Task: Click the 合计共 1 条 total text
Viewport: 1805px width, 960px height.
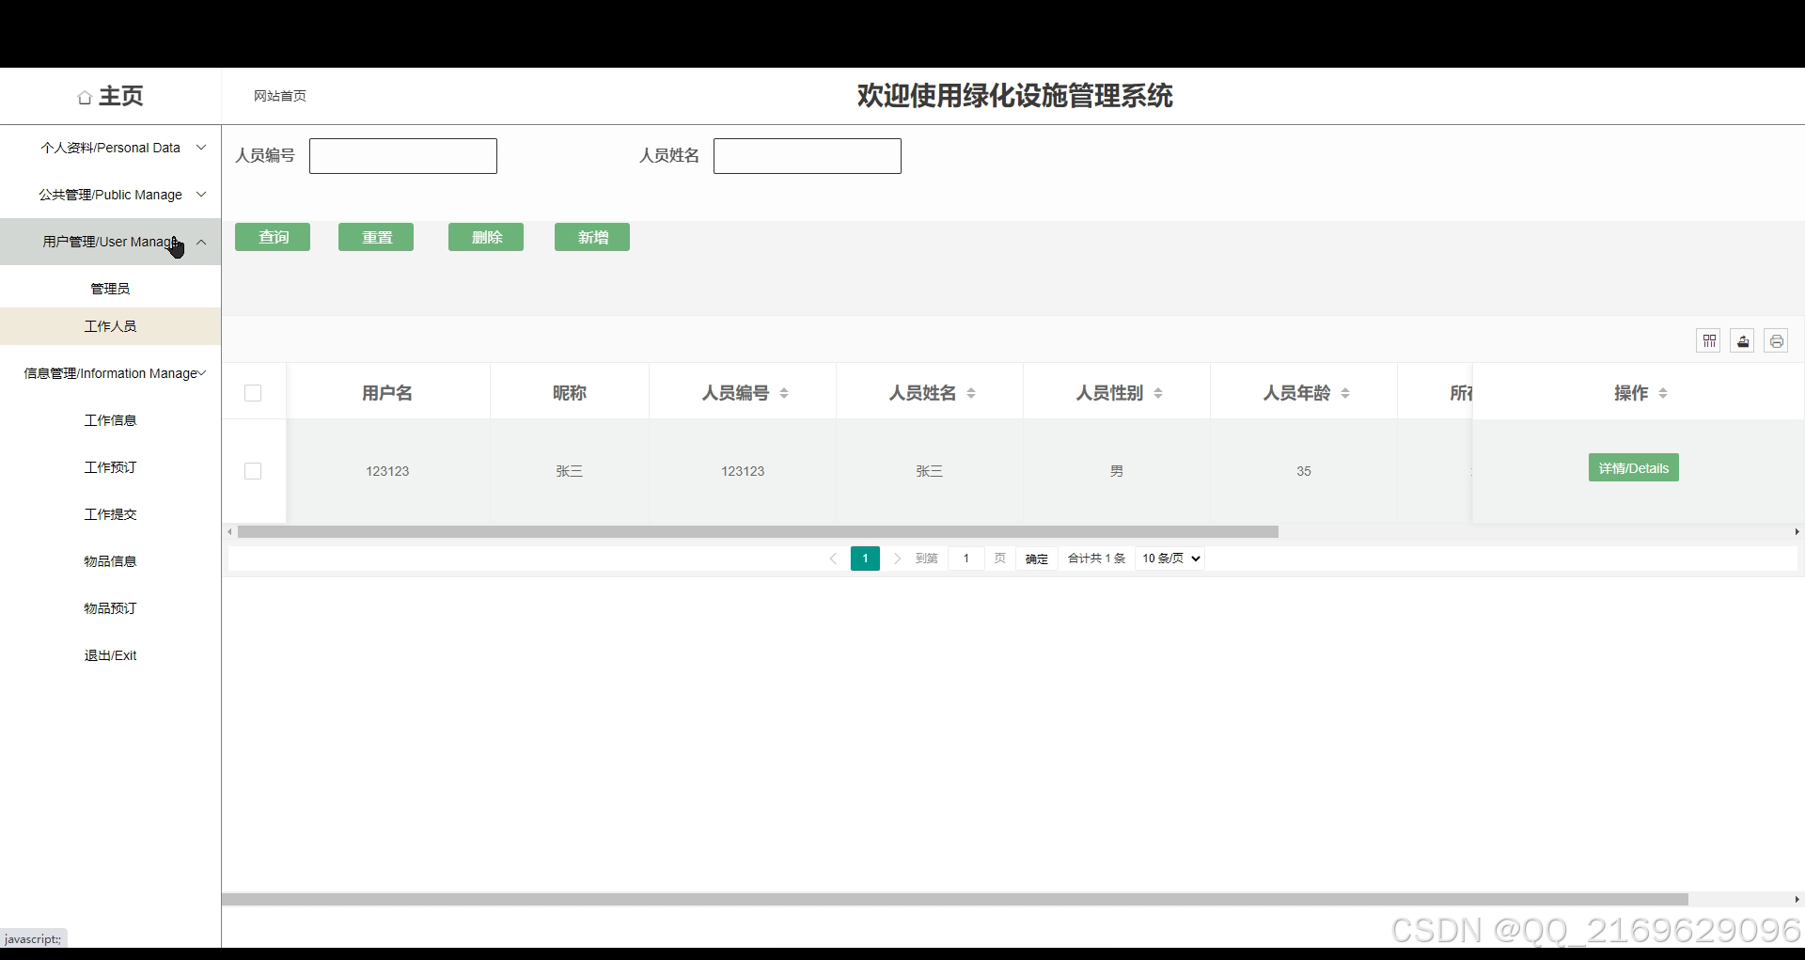Action: coord(1096,559)
